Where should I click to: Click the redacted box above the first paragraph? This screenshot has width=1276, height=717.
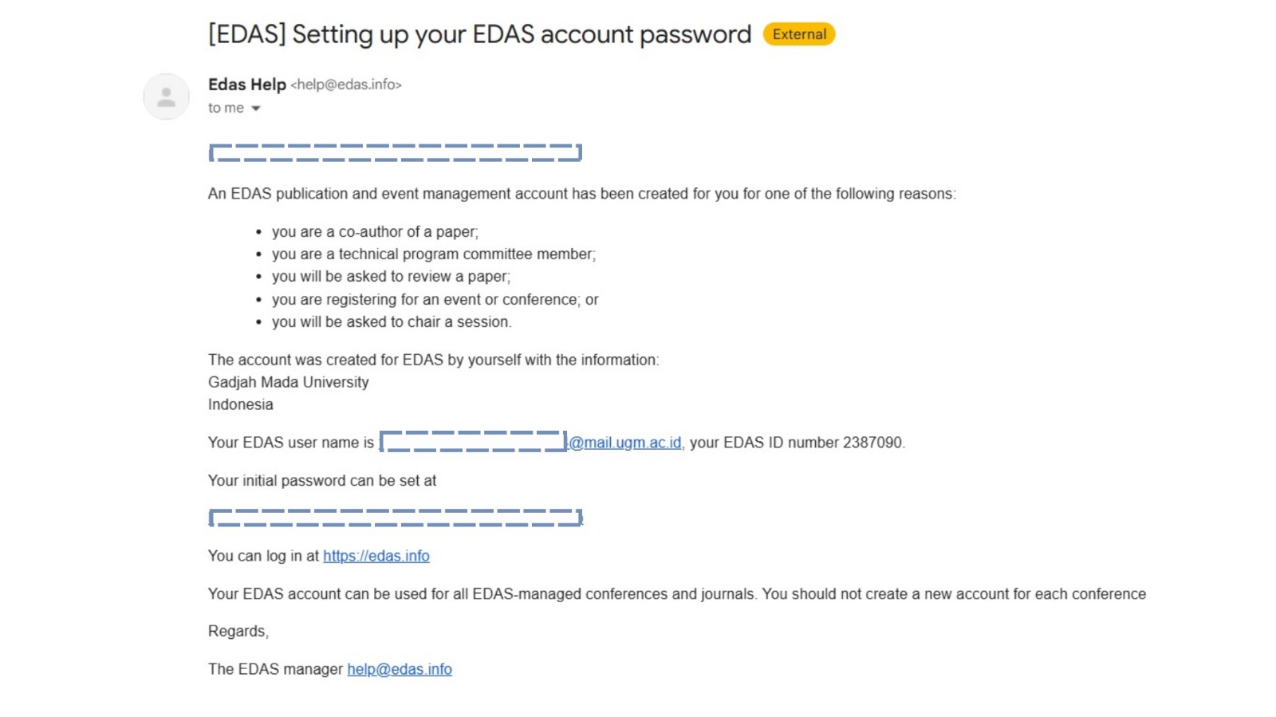click(396, 153)
